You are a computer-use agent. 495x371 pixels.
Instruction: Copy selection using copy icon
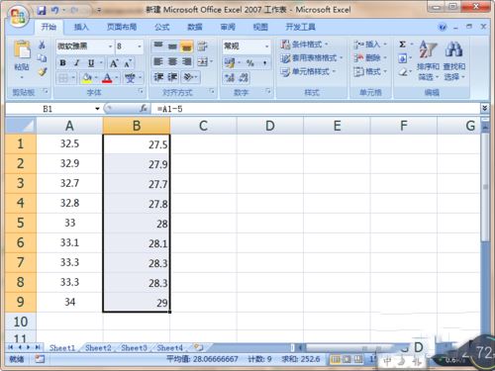[x=42, y=58]
